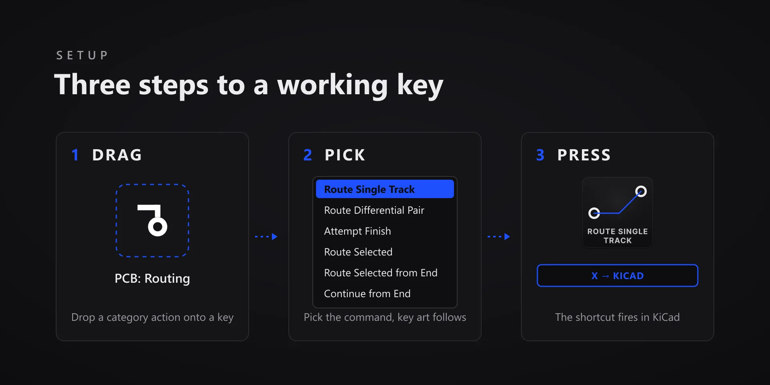Viewport: 770px width, 385px height.
Task: Click the DRAG step heading
Action: pyautogui.click(x=117, y=155)
